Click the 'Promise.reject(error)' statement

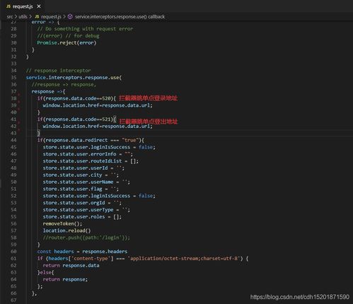(x=66, y=43)
